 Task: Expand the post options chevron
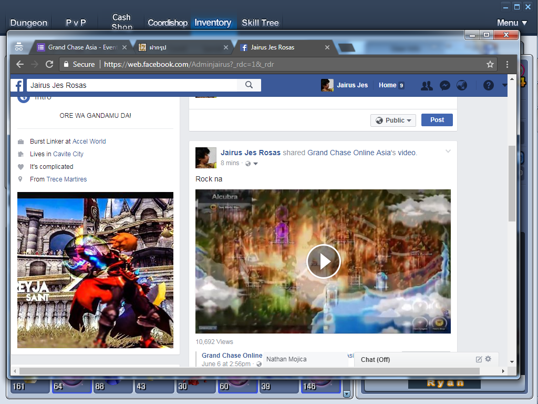click(x=448, y=151)
